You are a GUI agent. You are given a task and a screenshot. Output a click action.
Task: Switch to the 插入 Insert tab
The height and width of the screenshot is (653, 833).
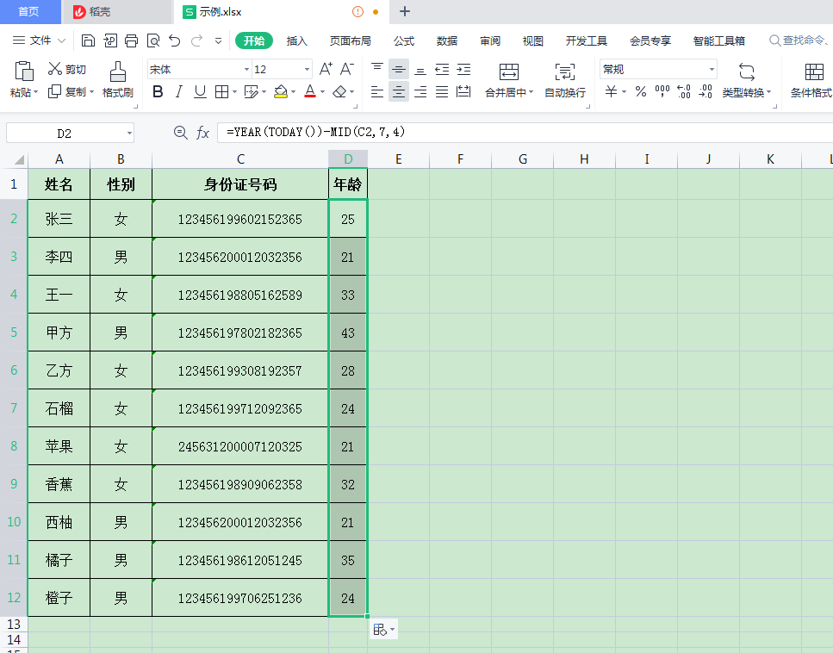pos(296,40)
